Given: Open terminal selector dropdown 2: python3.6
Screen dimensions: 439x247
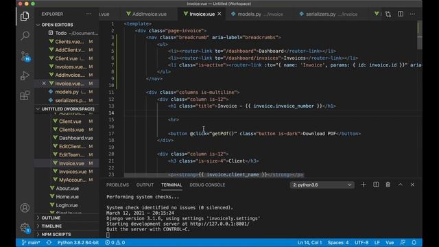Looking at the screenshot, I should 322,185.
